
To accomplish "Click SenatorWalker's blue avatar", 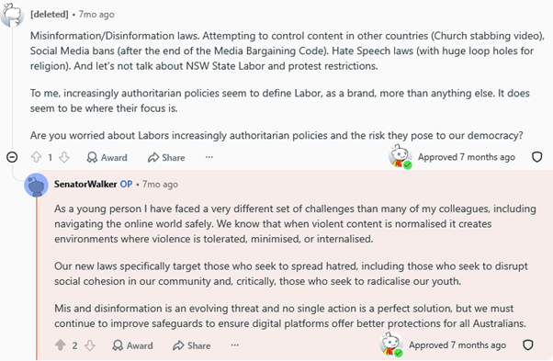I will (37, 185).
